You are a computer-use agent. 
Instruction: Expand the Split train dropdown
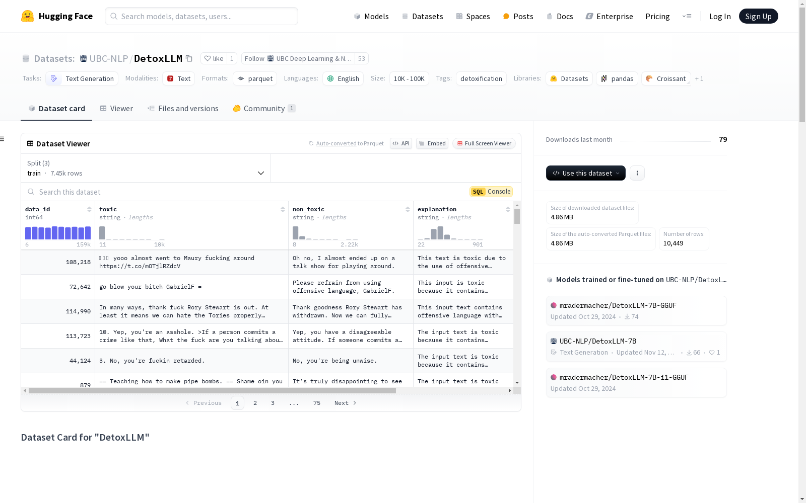point(146,168)
